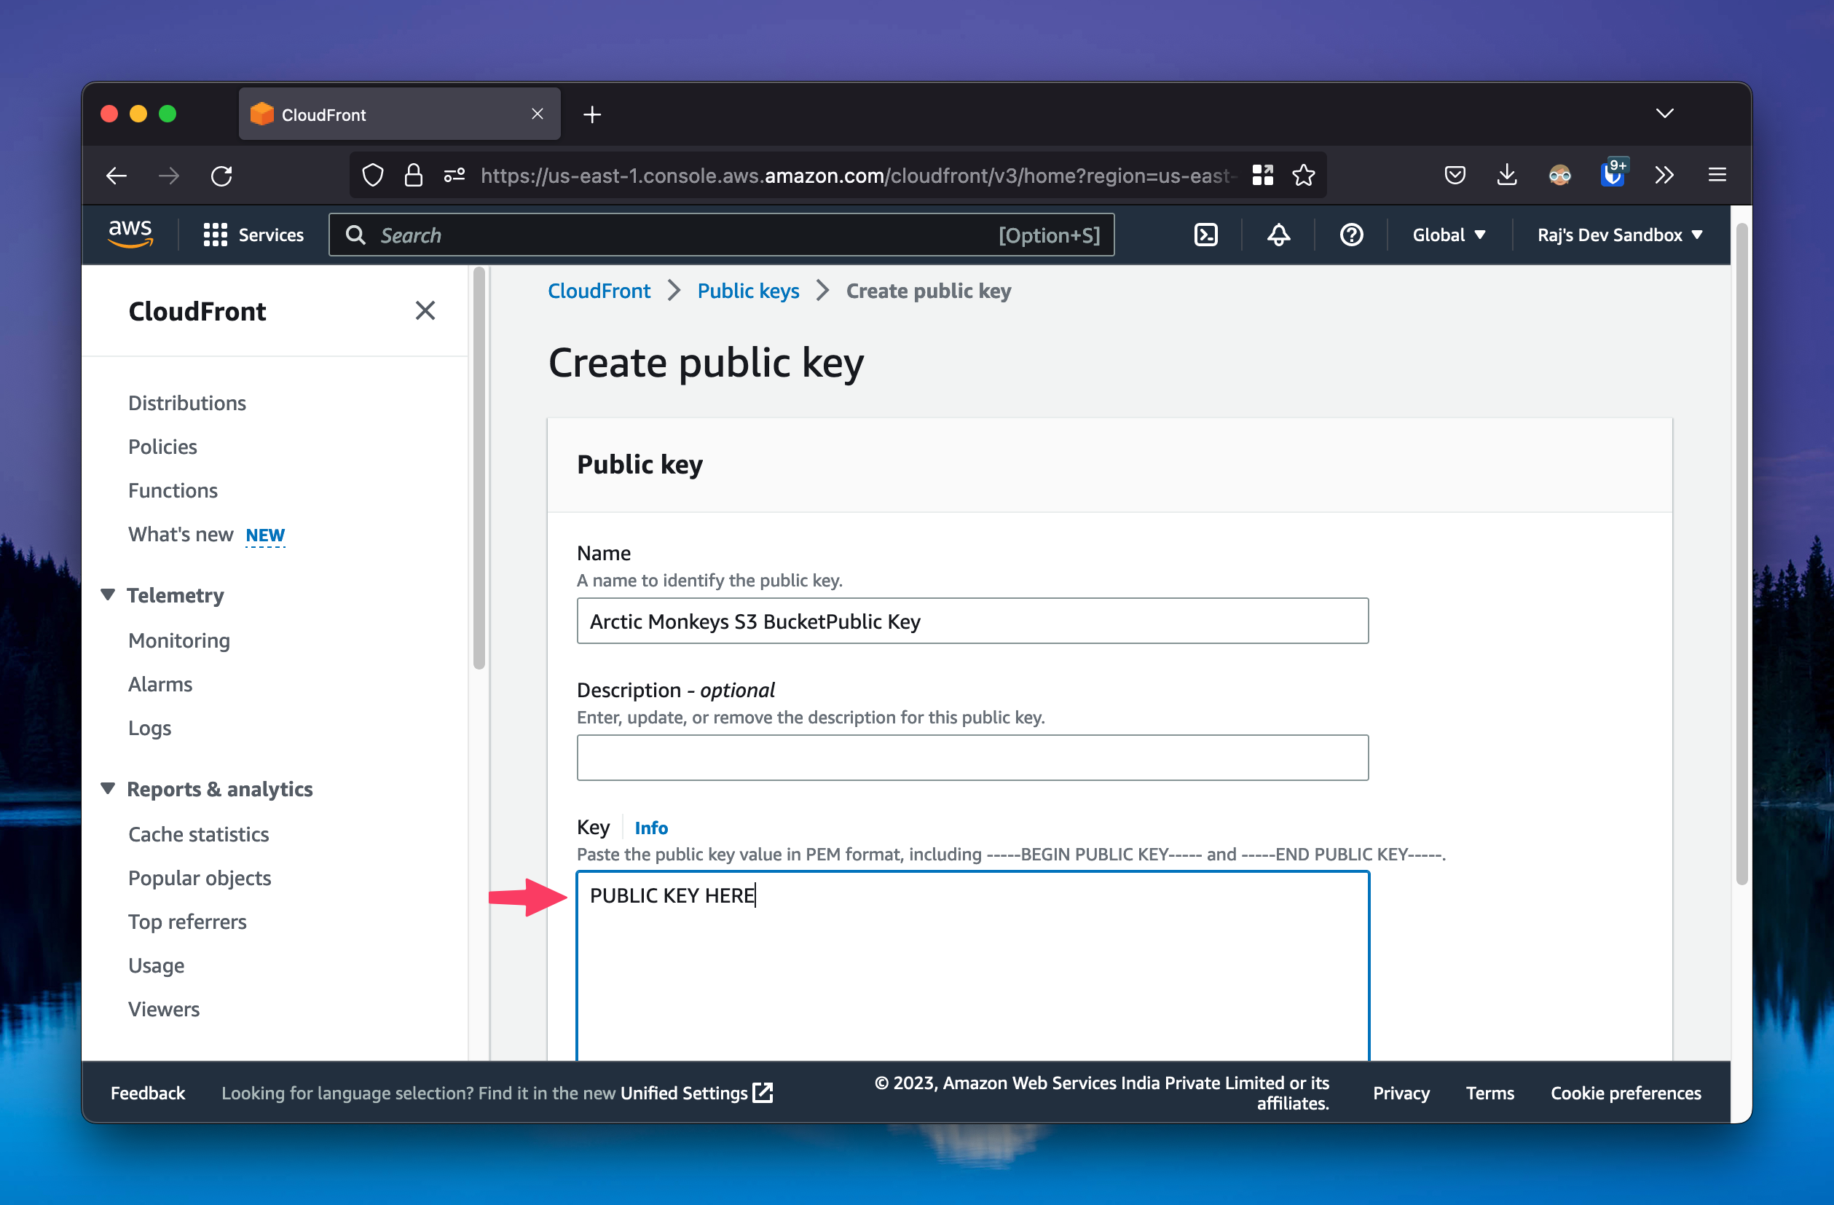Click the Description optional input field
Image resolution: width=1834 pixels, height=1205 pixels.
coord(972,757)
